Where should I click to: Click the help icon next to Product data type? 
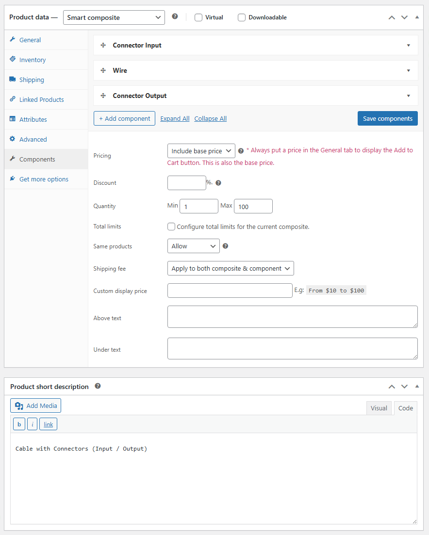coord(175,16)
